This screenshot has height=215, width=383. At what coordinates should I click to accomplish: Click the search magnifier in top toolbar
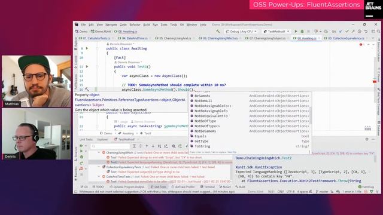coord(378,32)
